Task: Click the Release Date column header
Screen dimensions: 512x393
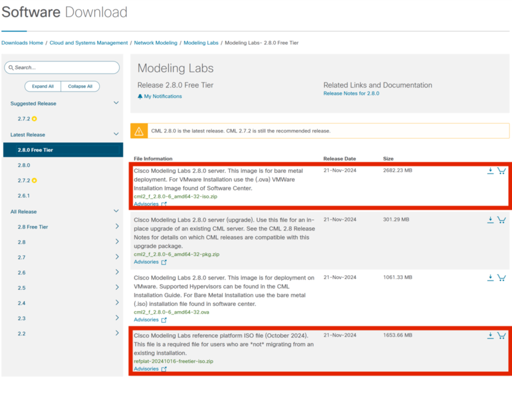Action: click(x=340, y=159)
